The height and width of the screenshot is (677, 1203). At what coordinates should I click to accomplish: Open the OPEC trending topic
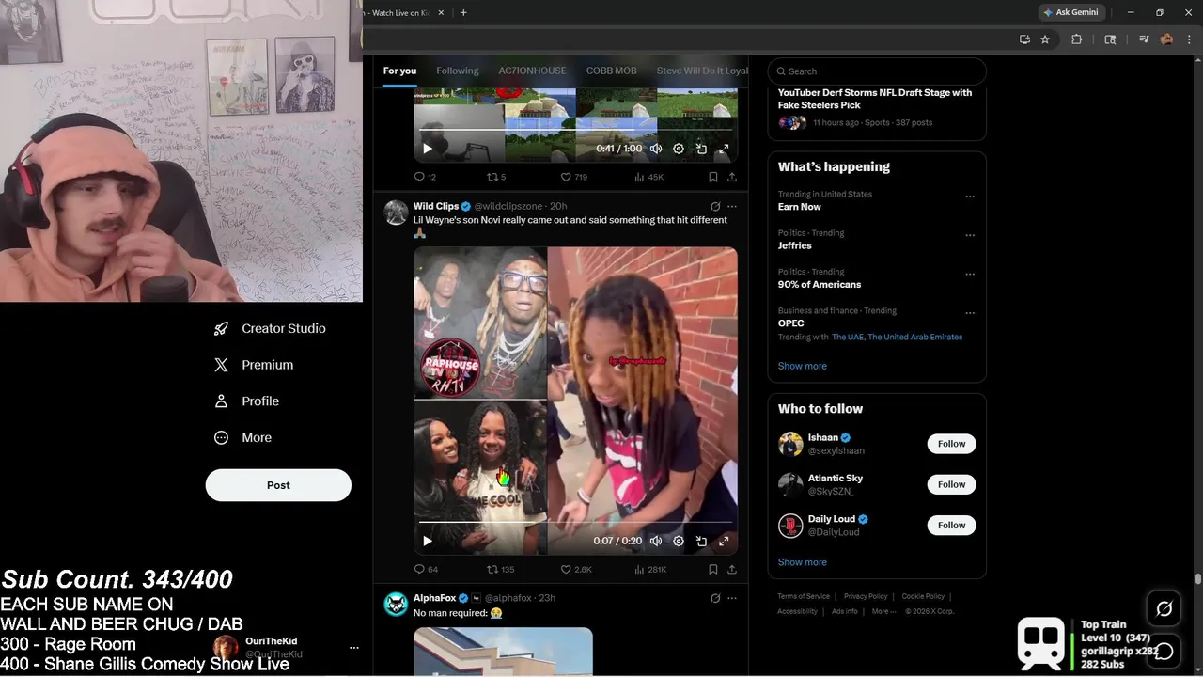(x=790, y=323)
